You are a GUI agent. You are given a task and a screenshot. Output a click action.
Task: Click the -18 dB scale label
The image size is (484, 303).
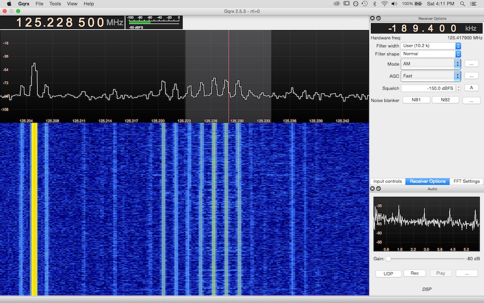point(5,43)
